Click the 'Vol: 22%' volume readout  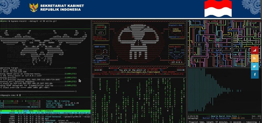(256, 116)
